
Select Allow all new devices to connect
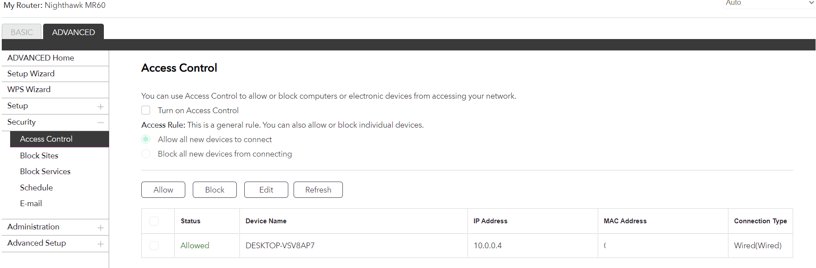point(146,139)
